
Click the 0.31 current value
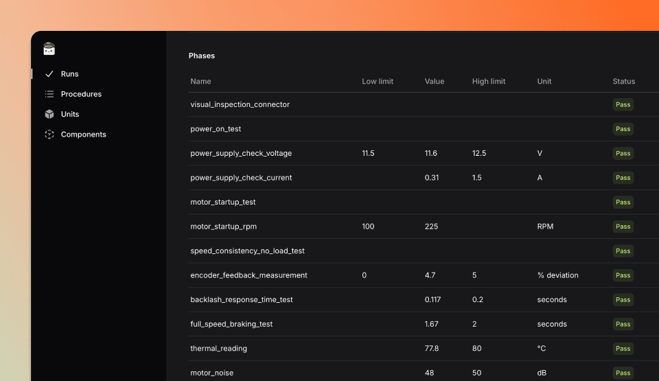pos(432,178)
